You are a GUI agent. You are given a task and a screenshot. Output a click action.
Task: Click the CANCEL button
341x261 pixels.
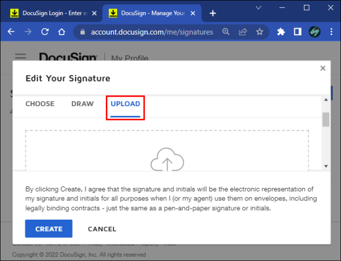(102, 229)
